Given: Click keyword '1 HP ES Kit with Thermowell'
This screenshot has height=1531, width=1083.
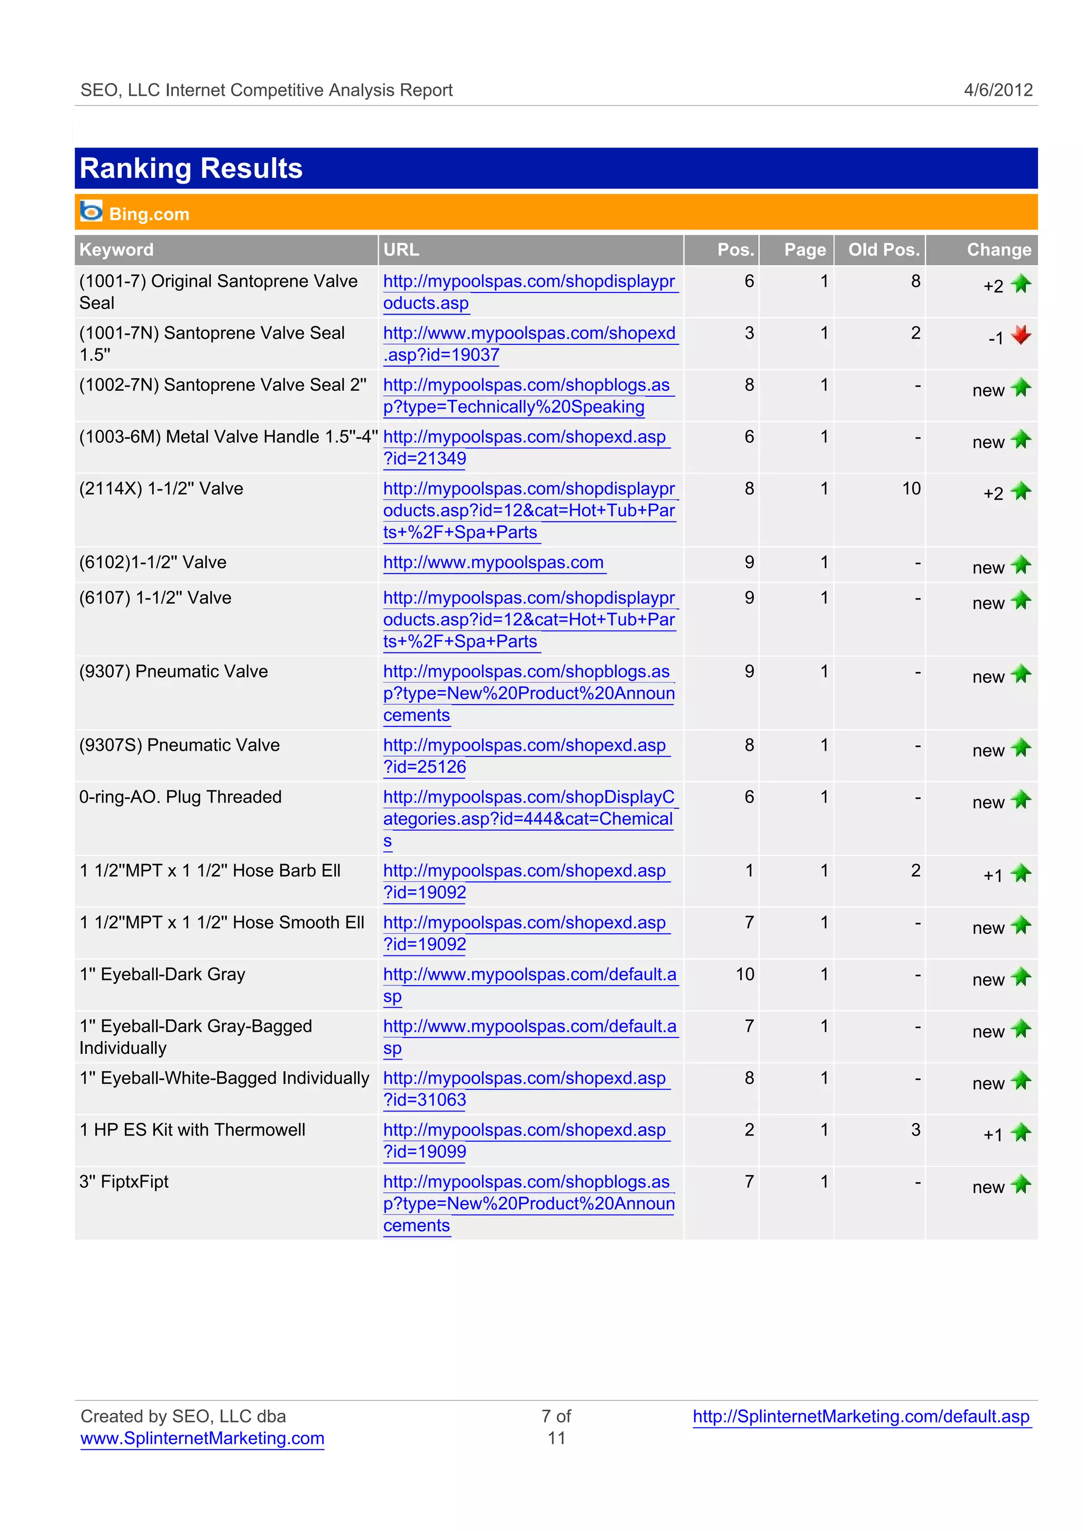Looking at the screenshot, I should click(192, 1129).
